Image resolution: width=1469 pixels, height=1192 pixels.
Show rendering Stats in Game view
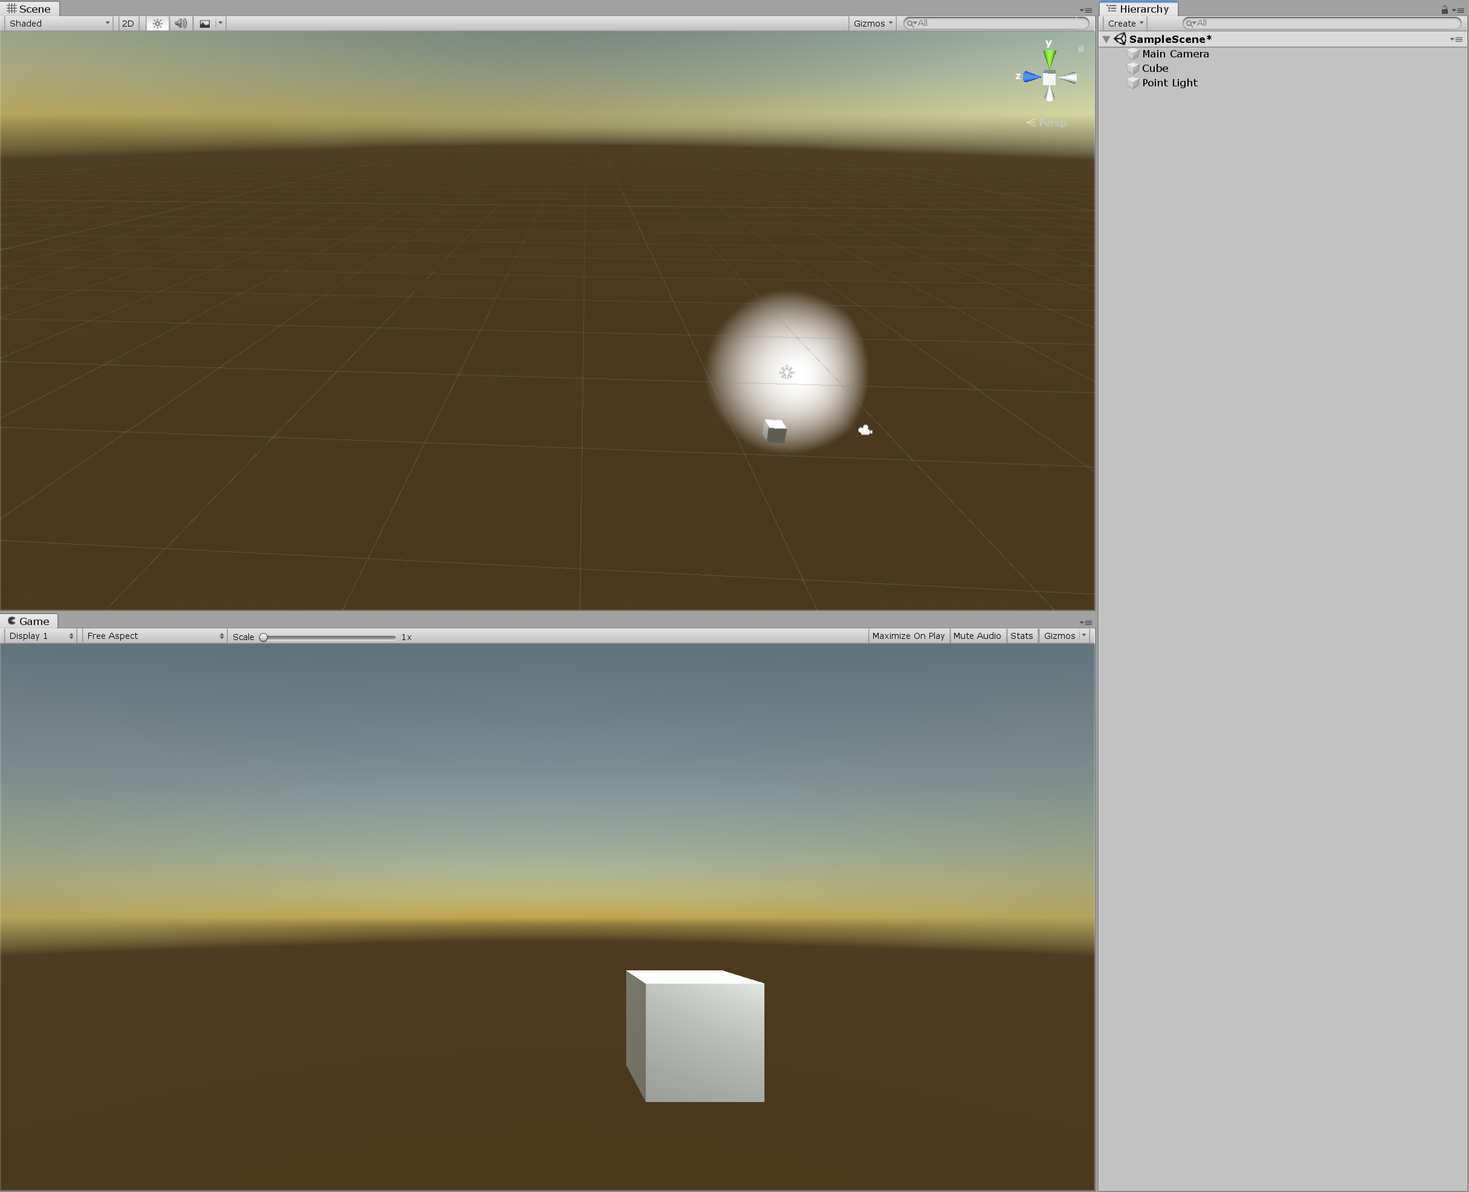click(x=1022, y=635)
